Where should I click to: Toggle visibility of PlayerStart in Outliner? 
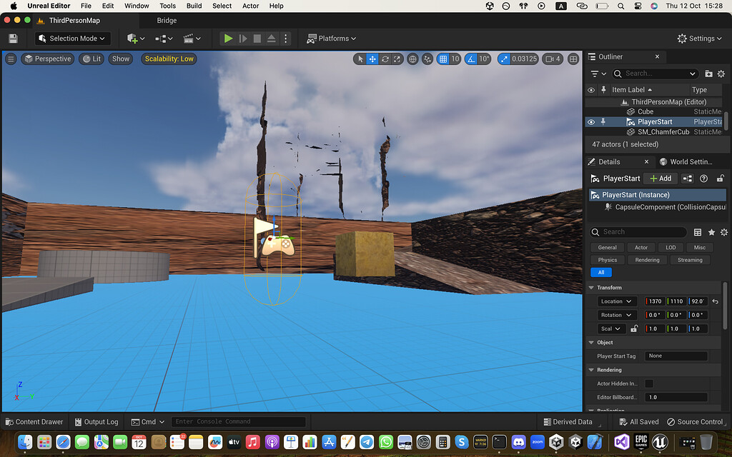[590, 121]
